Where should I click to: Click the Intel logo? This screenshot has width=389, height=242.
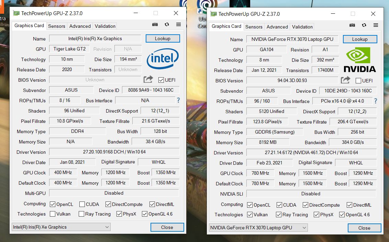(x=163, y=58)
